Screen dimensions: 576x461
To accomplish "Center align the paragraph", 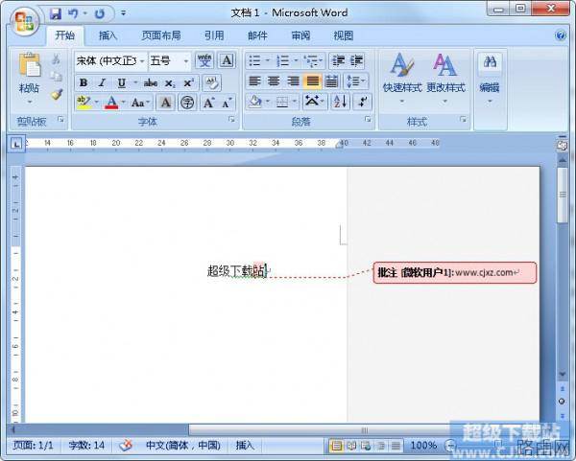I will [x=274, y=81].
